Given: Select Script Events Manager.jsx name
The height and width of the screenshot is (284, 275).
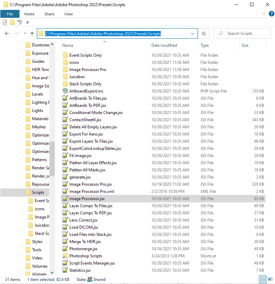Looking at the screenshot, I should pyautogui.click(x=92, y=263).
